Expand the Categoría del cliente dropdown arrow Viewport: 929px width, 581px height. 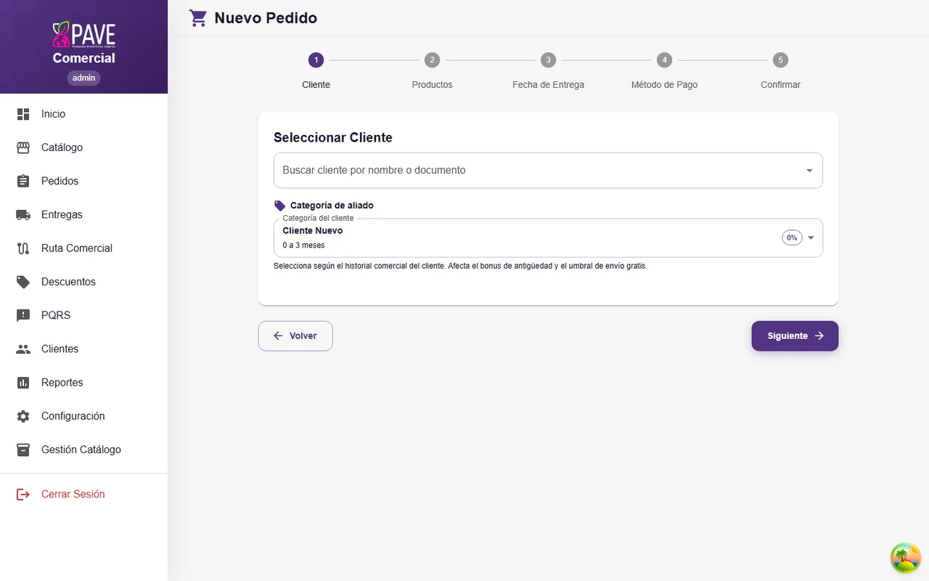point(811,238)
